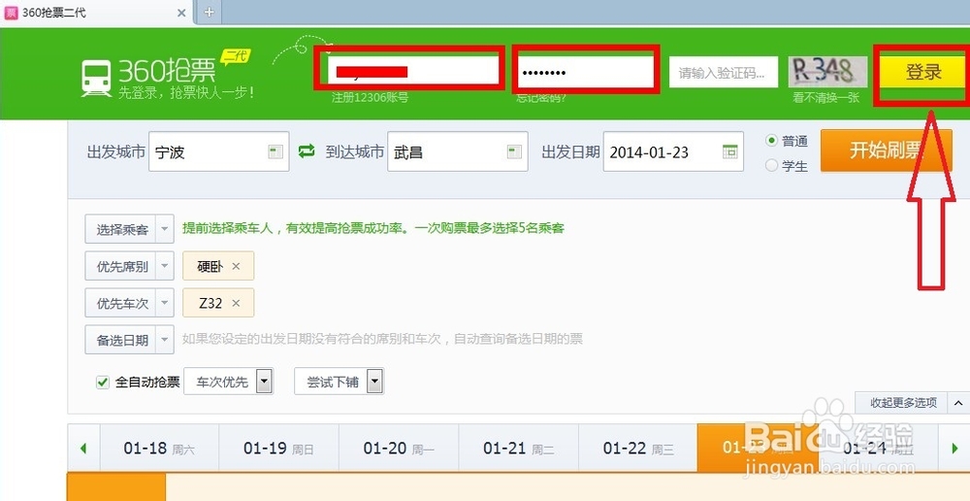This screenshot has height=501, width=970.
Task: Collapse options with 收起更多选项
Action: tap(912, 403)
